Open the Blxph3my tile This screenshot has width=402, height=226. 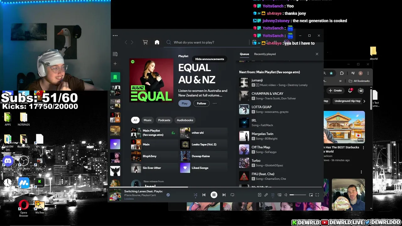[154, 156]
